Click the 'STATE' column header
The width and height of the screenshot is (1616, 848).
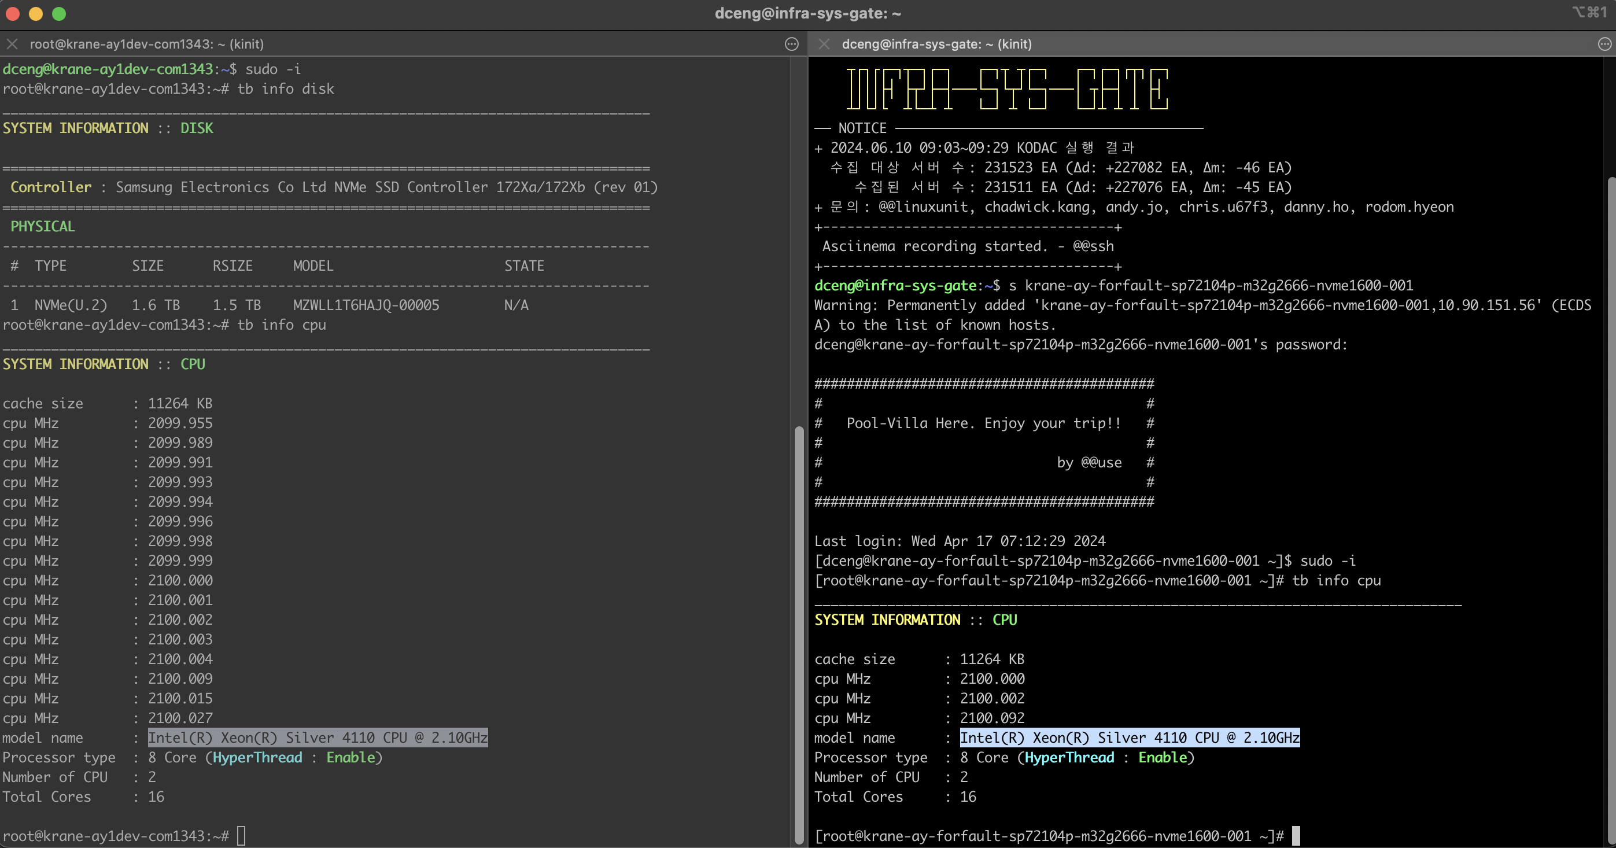(525, 266)
